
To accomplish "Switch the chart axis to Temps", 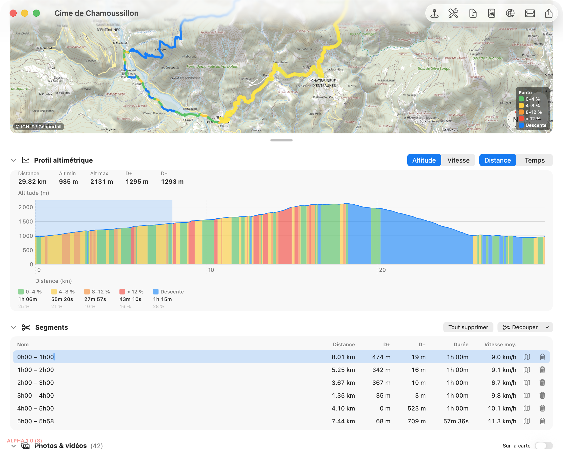I will [x=535, y=160].
